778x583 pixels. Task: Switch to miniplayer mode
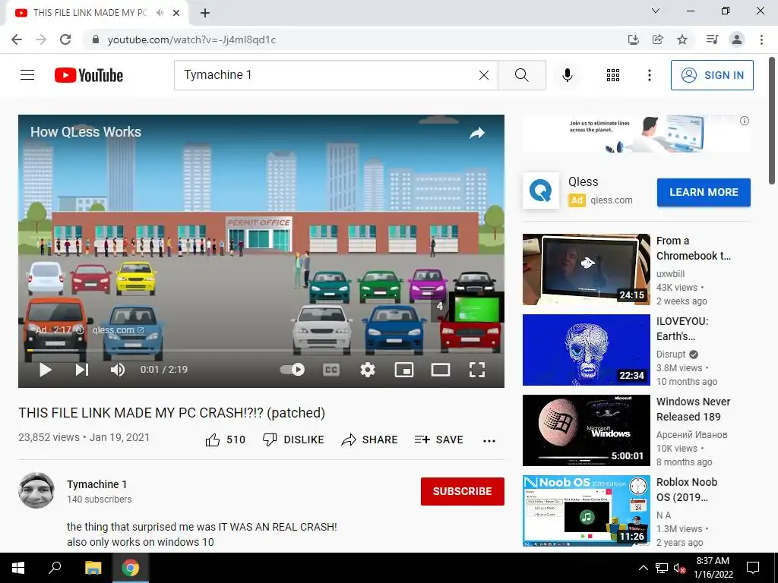pyautogui.click(x=404, y=370)
